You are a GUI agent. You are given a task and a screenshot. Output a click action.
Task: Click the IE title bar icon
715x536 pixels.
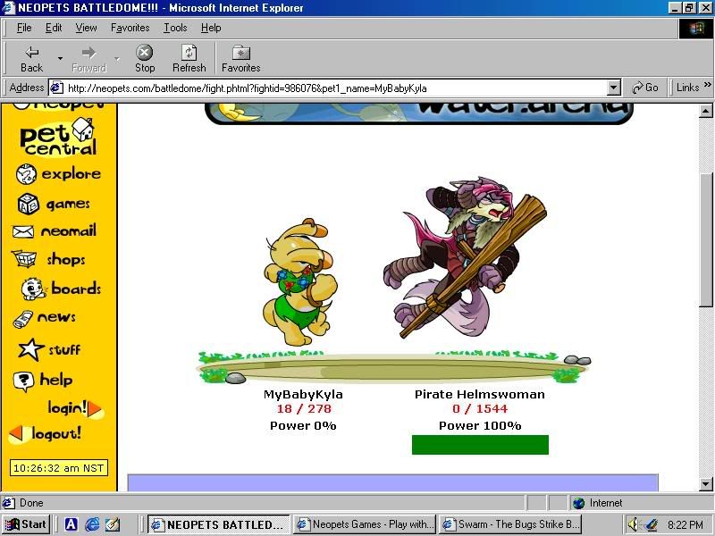(x=9, y=8)
